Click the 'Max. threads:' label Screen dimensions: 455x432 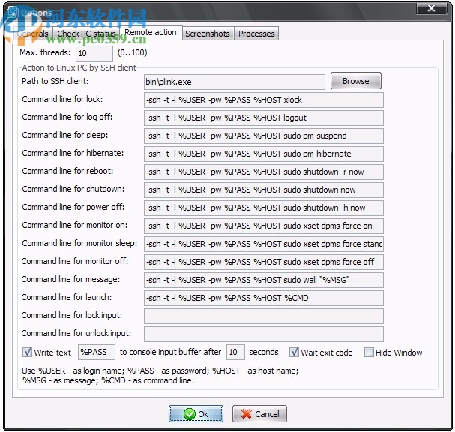[45, 52]
